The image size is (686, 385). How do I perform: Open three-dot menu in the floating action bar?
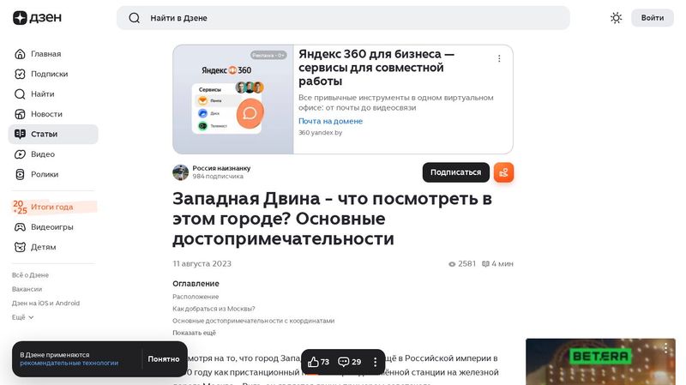375,362
